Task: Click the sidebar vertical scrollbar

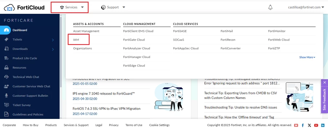Action: pos(61,52)
